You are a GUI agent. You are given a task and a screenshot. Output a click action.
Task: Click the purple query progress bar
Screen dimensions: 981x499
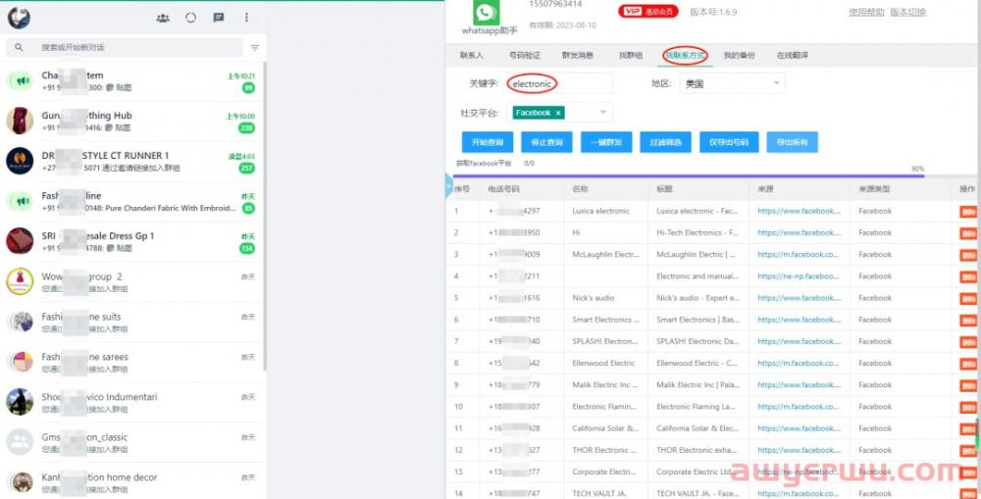(690, 175)
